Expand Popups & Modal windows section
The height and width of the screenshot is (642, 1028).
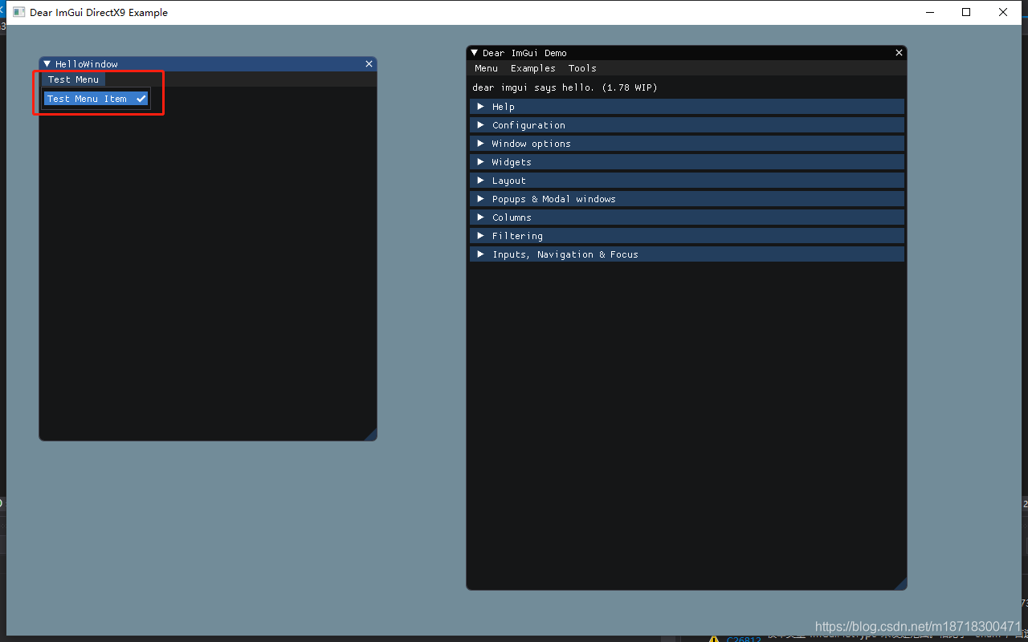687,199
